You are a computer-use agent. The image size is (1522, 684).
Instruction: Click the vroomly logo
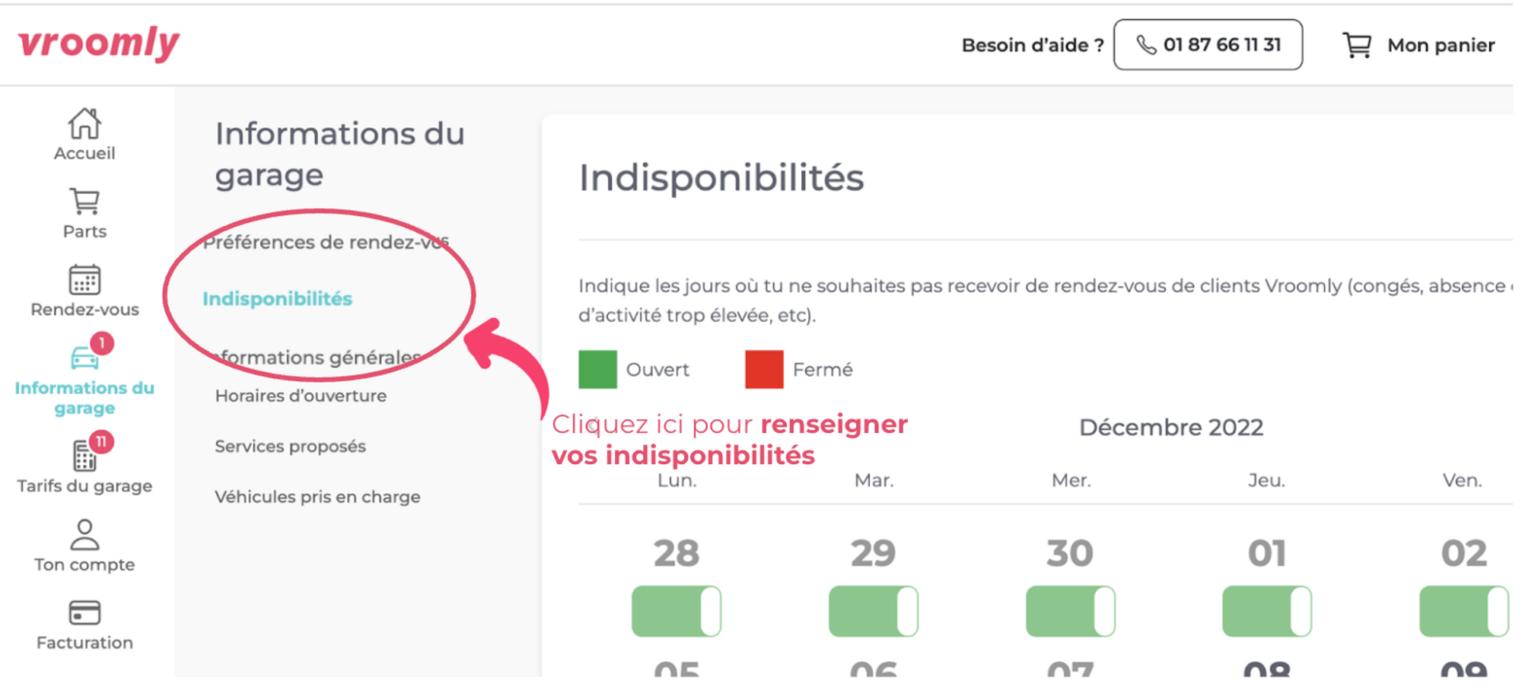pyautogui.click(x=99, y=43)
